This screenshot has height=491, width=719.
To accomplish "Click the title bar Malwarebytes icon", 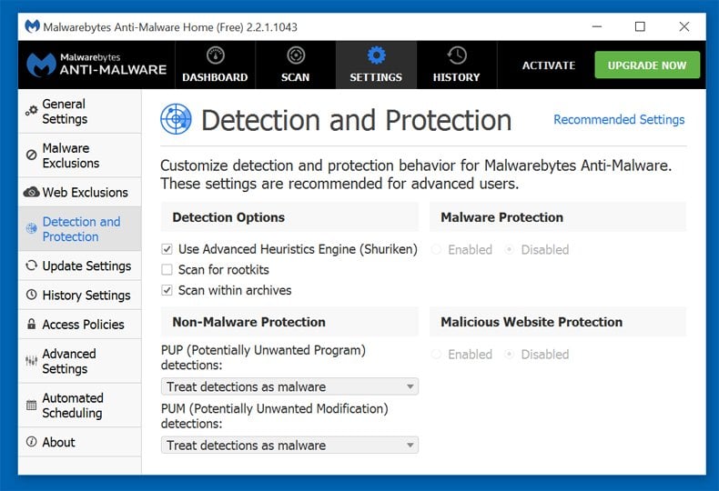I will click(32, 26).
